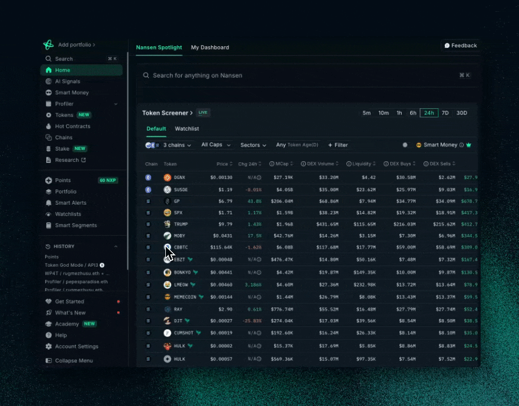
Task: Open the AI Signals sidebar icon
Action: tap(49, 81)
